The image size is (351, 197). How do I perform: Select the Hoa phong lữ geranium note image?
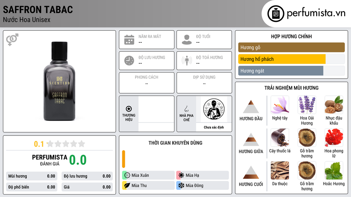[334, 137]
